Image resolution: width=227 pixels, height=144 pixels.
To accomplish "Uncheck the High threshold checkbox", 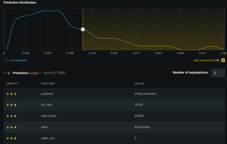I will coord(223,61).
